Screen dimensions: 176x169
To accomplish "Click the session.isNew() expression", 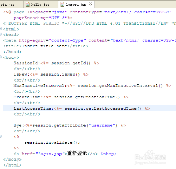I will pos(60,74).
